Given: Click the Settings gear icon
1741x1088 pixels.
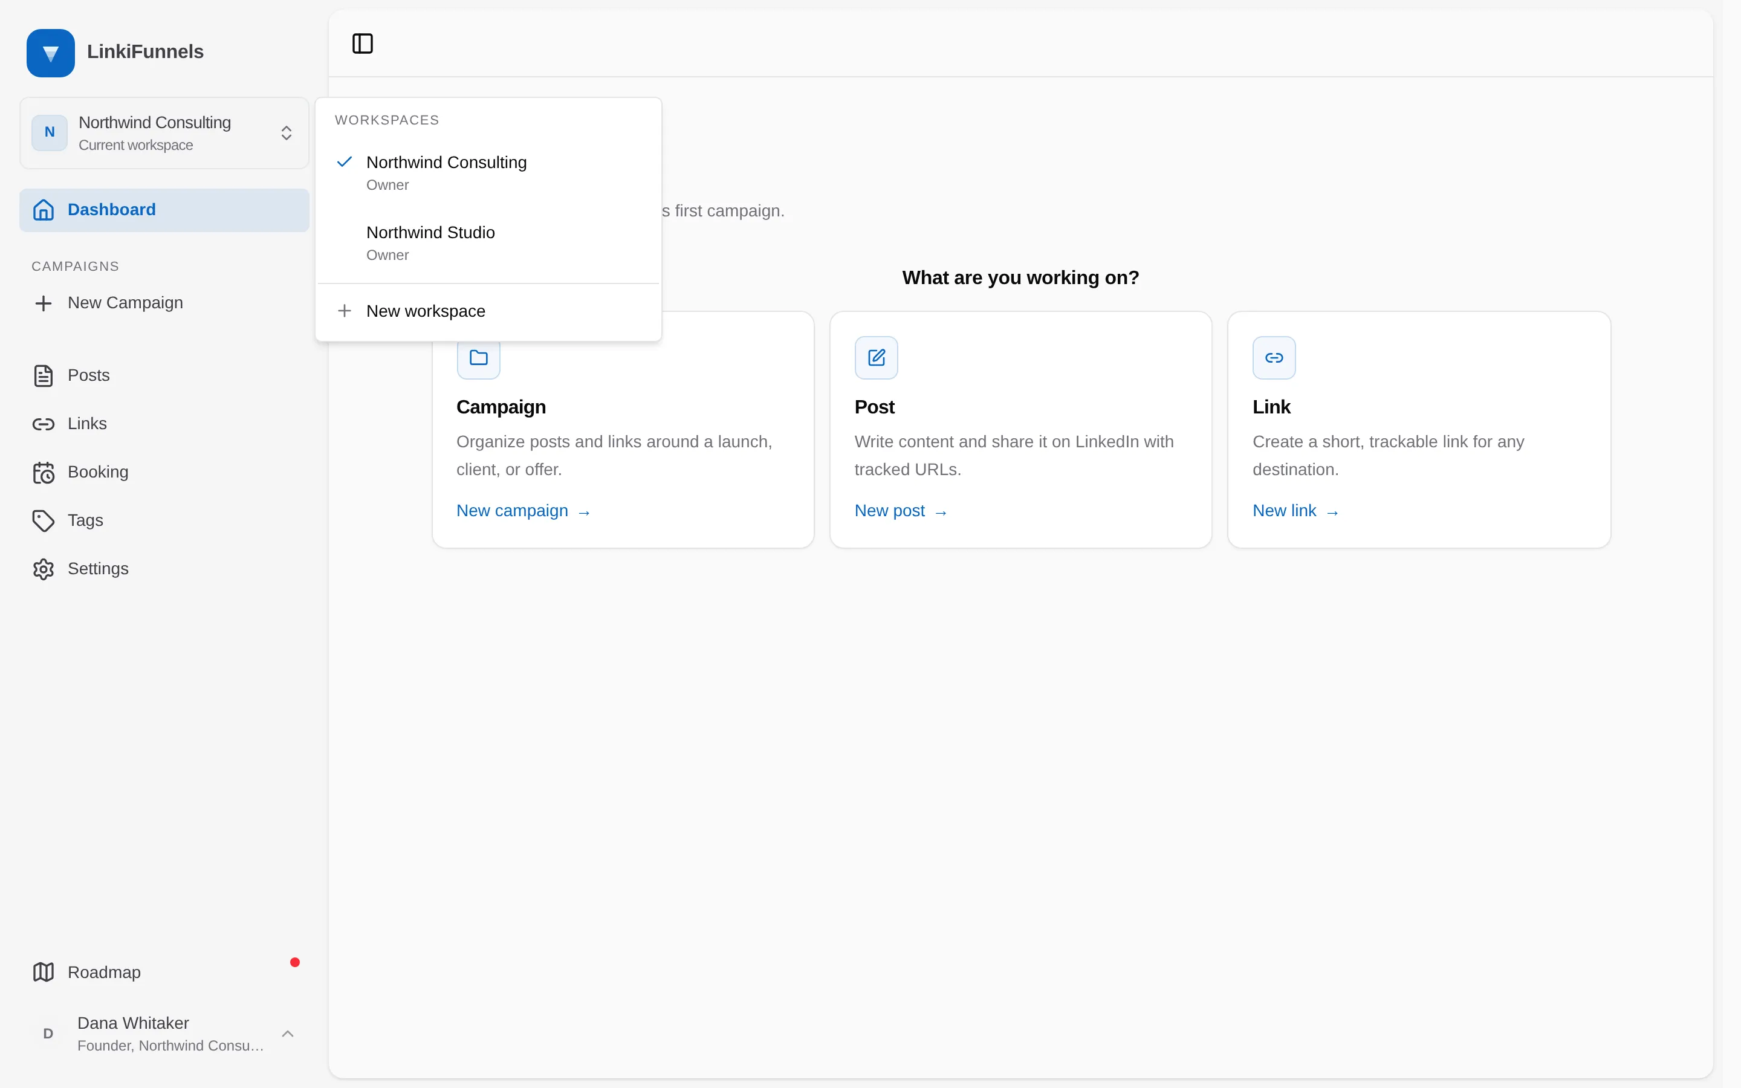Looking at the screenshot, I should (43, 568).
